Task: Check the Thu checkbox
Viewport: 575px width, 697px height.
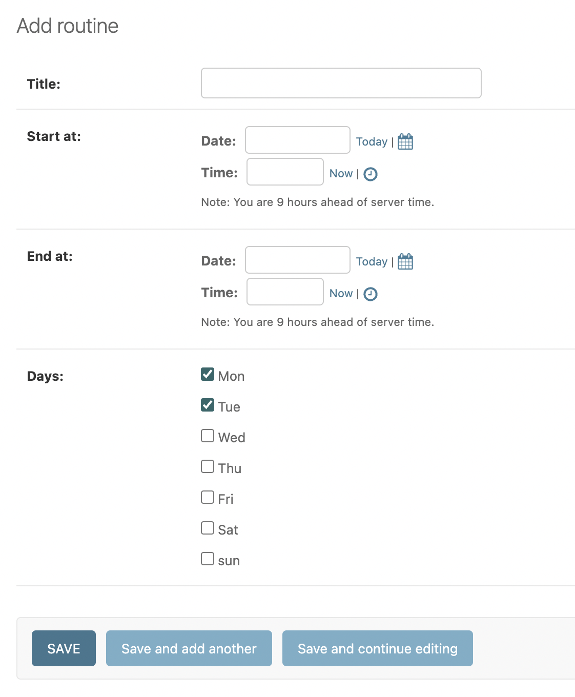Action: point(207,466)
